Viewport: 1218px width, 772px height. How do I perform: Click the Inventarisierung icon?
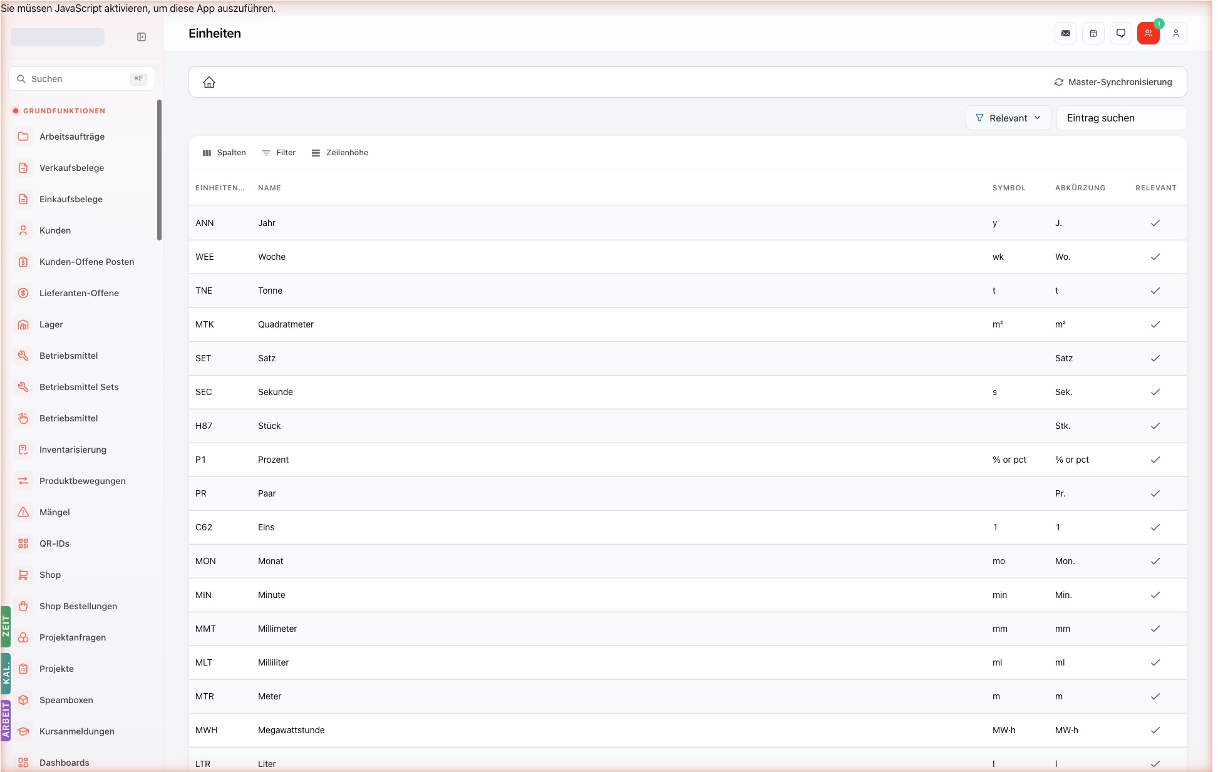[23, 450]
